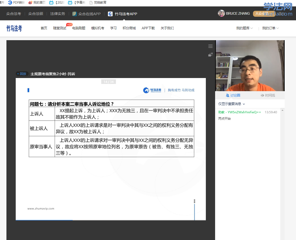
Task: Click the HOT badge on 随堂测试
Action: 69,24
